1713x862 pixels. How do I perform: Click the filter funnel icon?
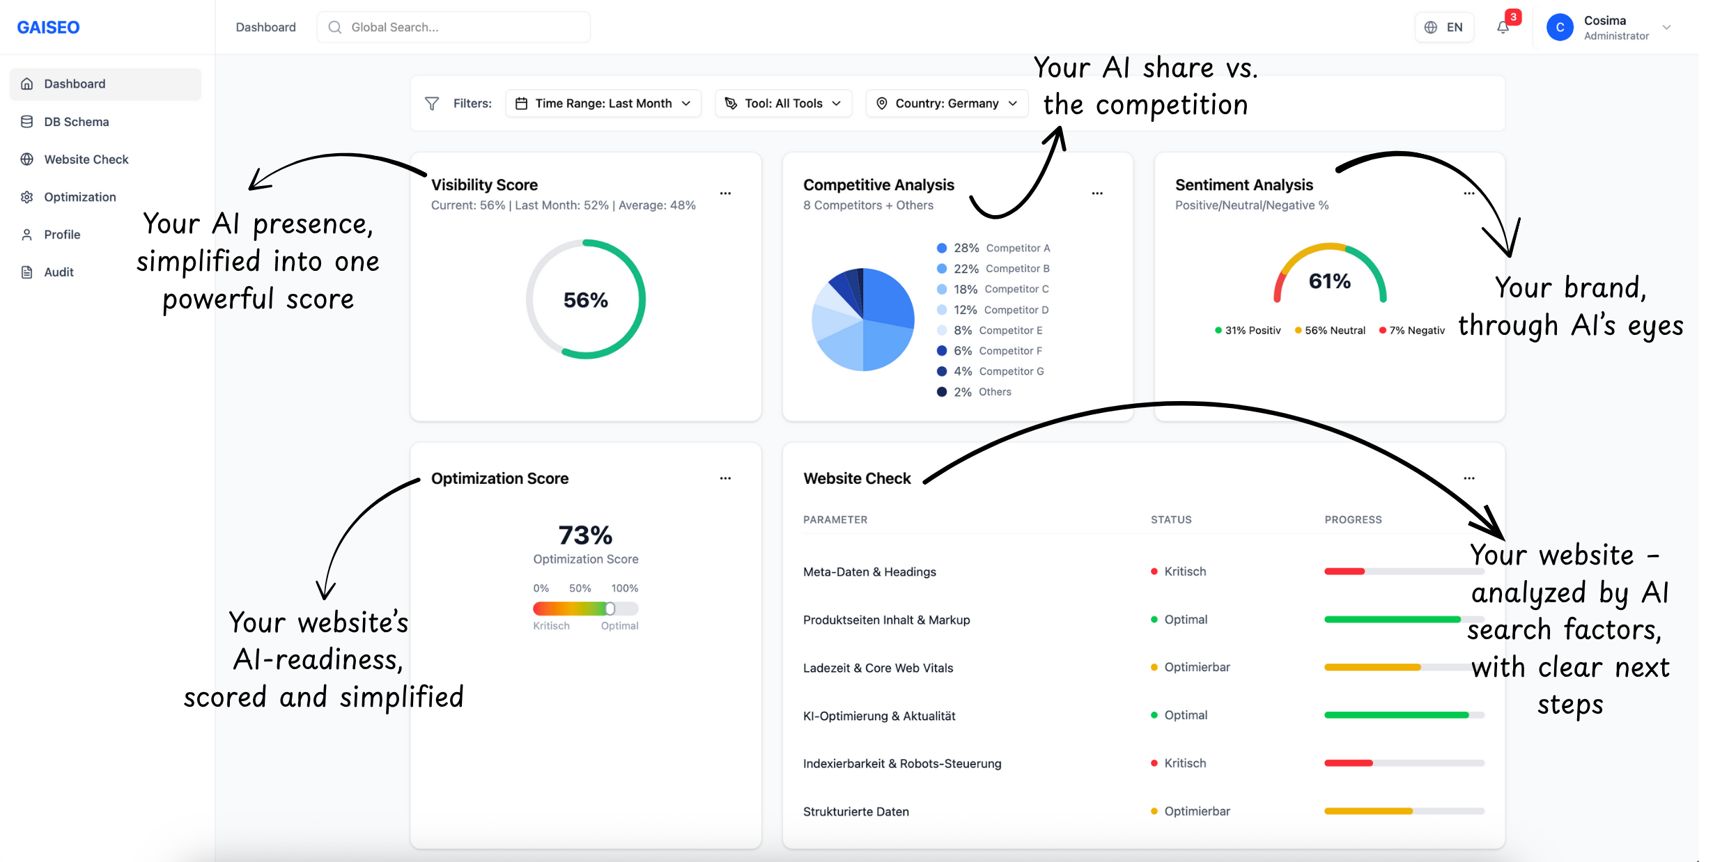coord(432,103)
